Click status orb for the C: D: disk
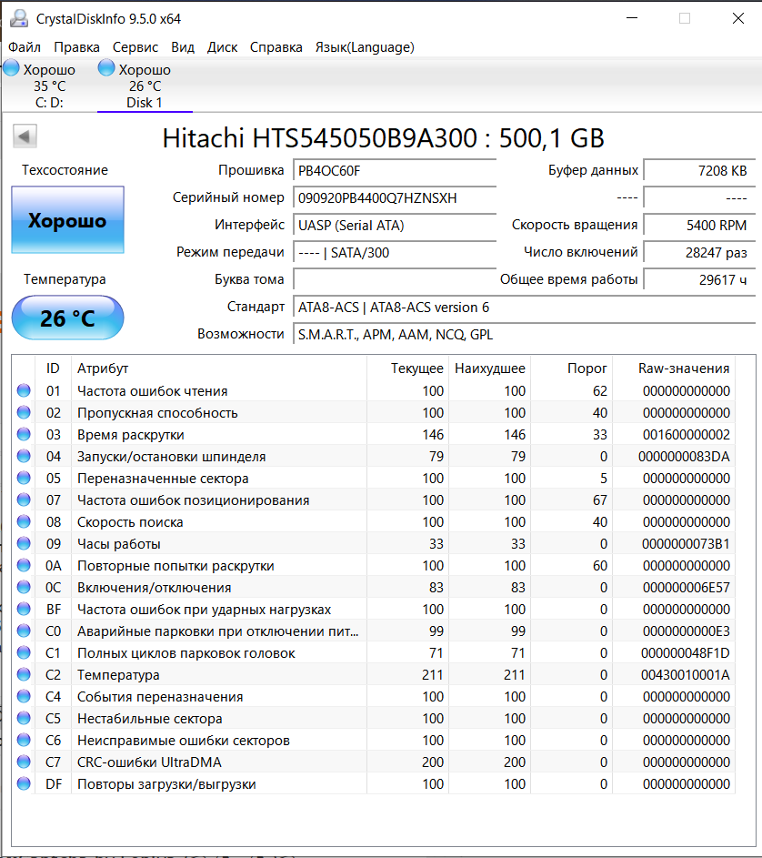 click(12, 69)
